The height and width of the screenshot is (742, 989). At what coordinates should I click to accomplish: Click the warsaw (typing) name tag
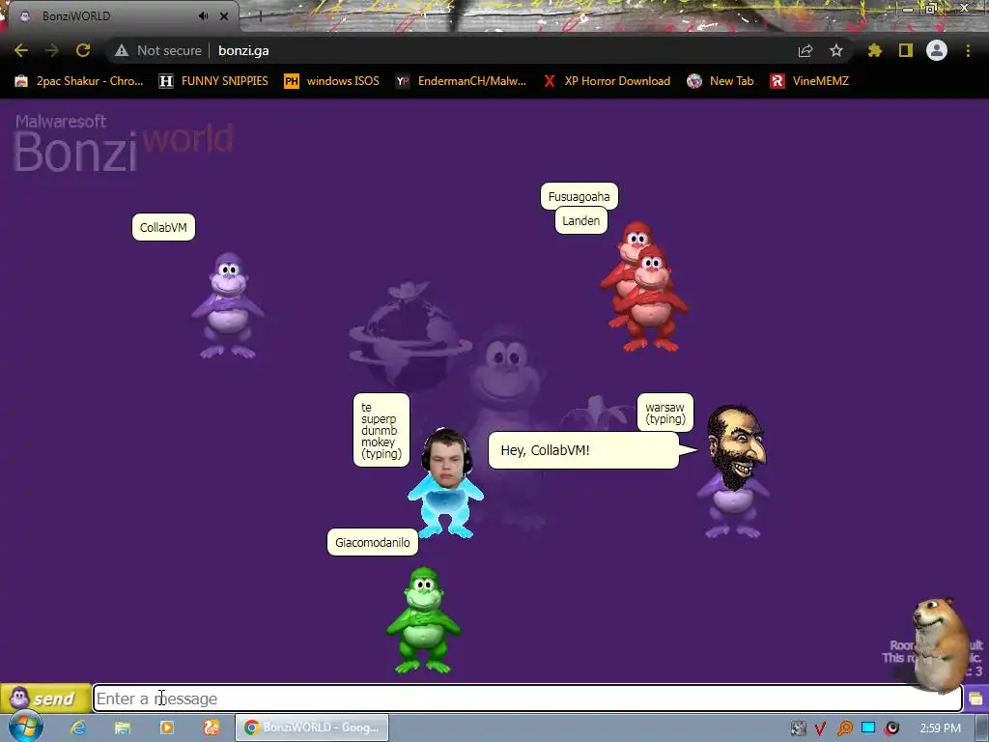[x=664, y=414]
